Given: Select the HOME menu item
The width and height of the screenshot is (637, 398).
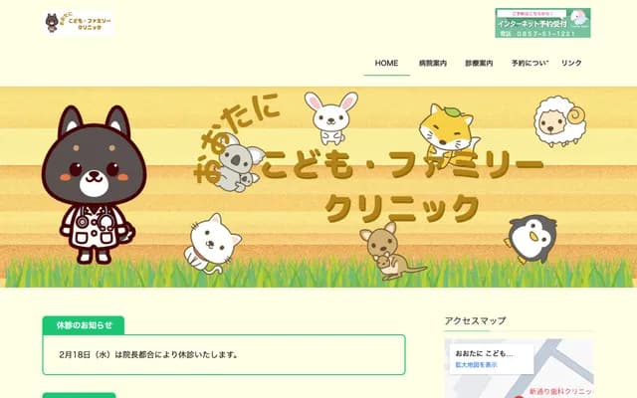Looking at the screenshot, I should (x=386, y=63).
